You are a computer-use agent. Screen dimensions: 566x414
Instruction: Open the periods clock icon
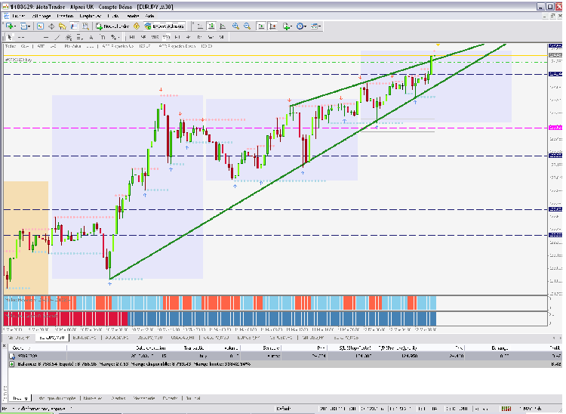click(300, 26)
